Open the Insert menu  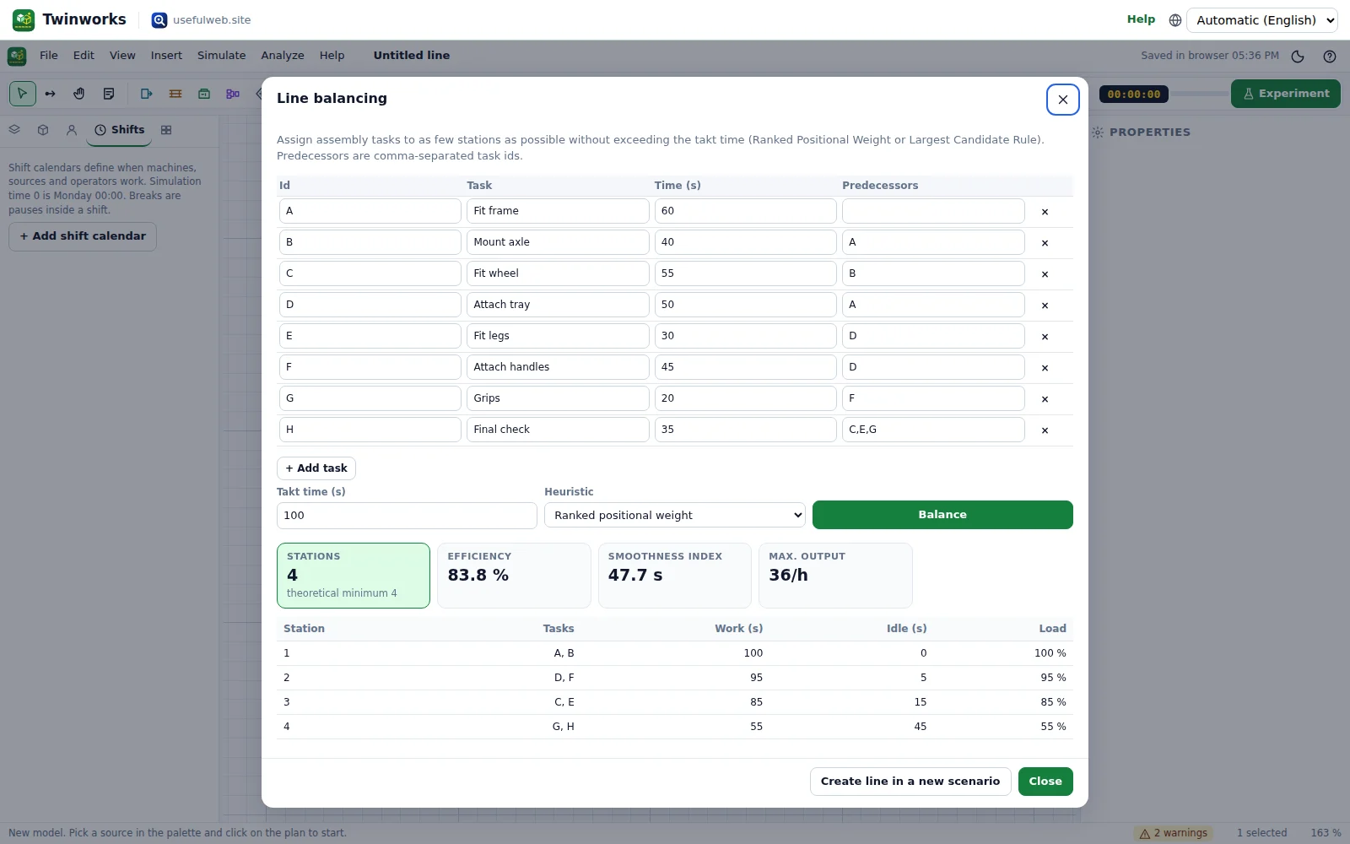(x=166, y=56)
